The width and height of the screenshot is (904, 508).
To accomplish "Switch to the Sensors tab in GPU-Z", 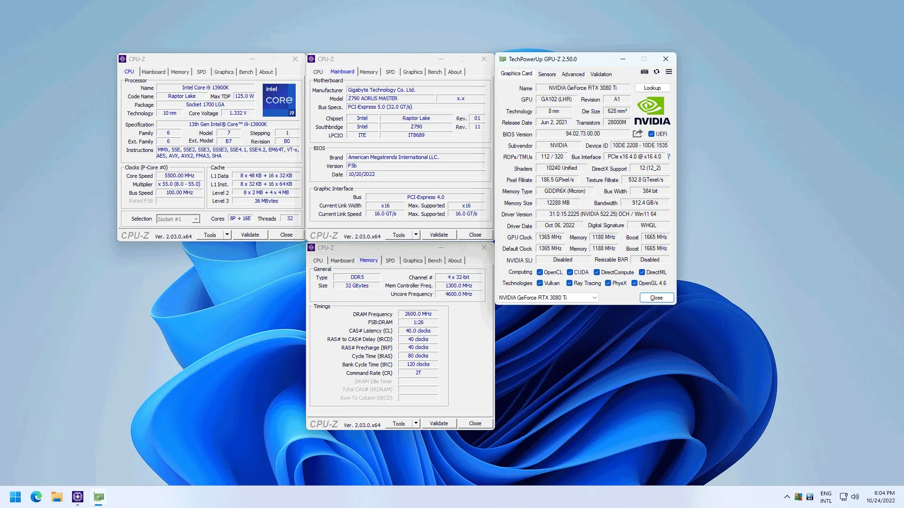I will click(547, 74).
